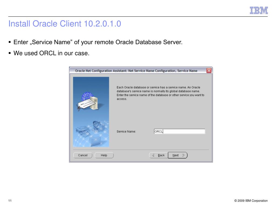Go Back to the previous step
276x207 pixels.
(158, 155)
